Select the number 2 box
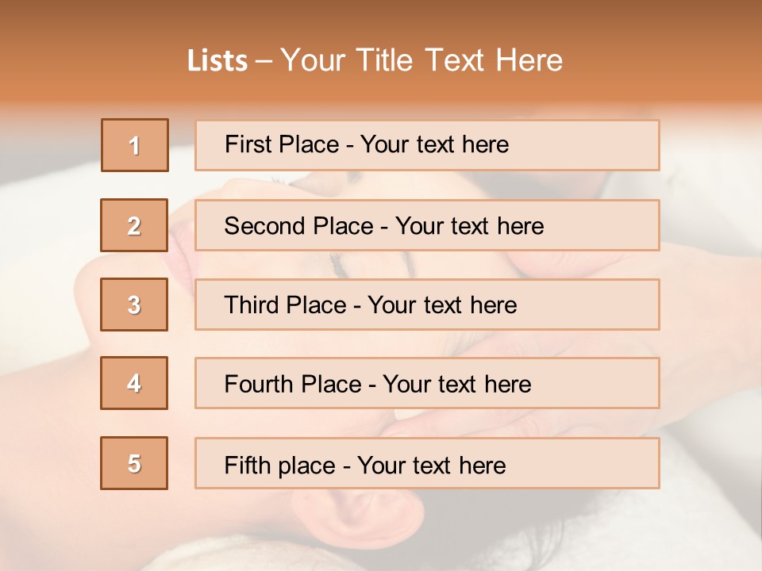This screenshot has height=571, width=762. click(x=134, y=225)
